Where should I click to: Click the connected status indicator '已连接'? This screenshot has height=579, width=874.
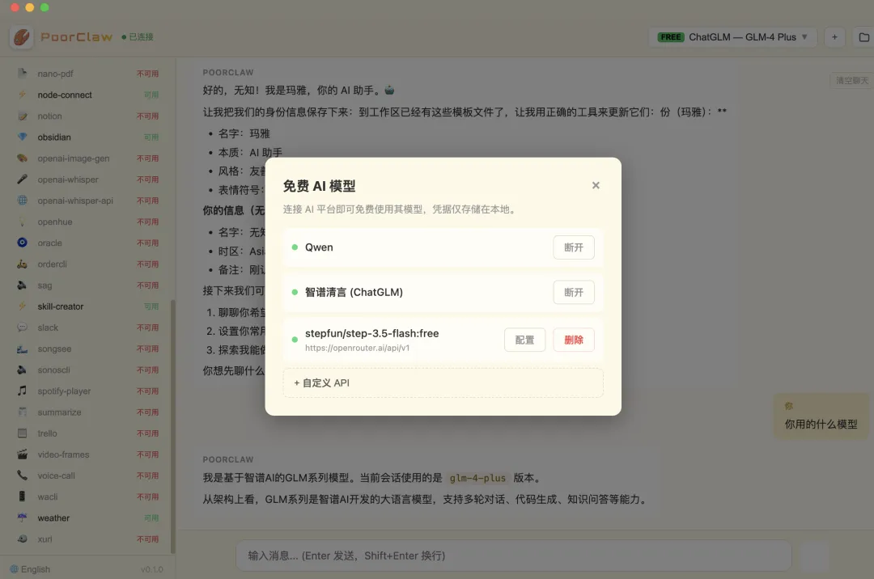[138, 36]
